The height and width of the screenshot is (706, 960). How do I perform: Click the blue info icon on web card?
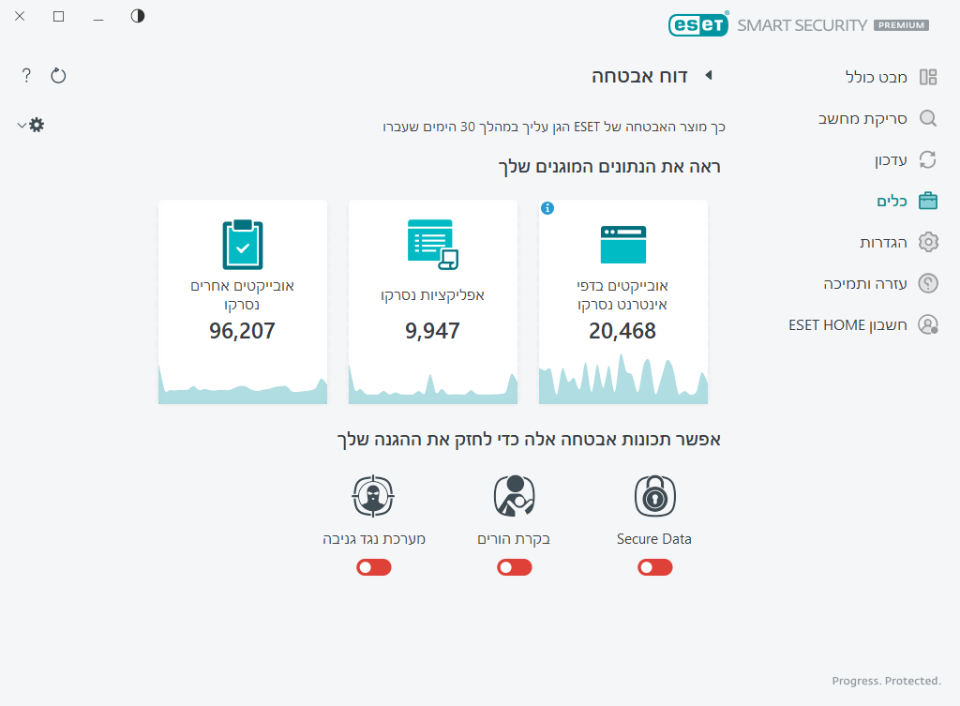click(547, 208)
